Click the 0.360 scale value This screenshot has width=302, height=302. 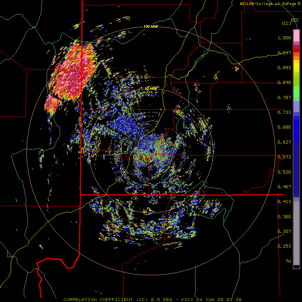click(284, 216)
